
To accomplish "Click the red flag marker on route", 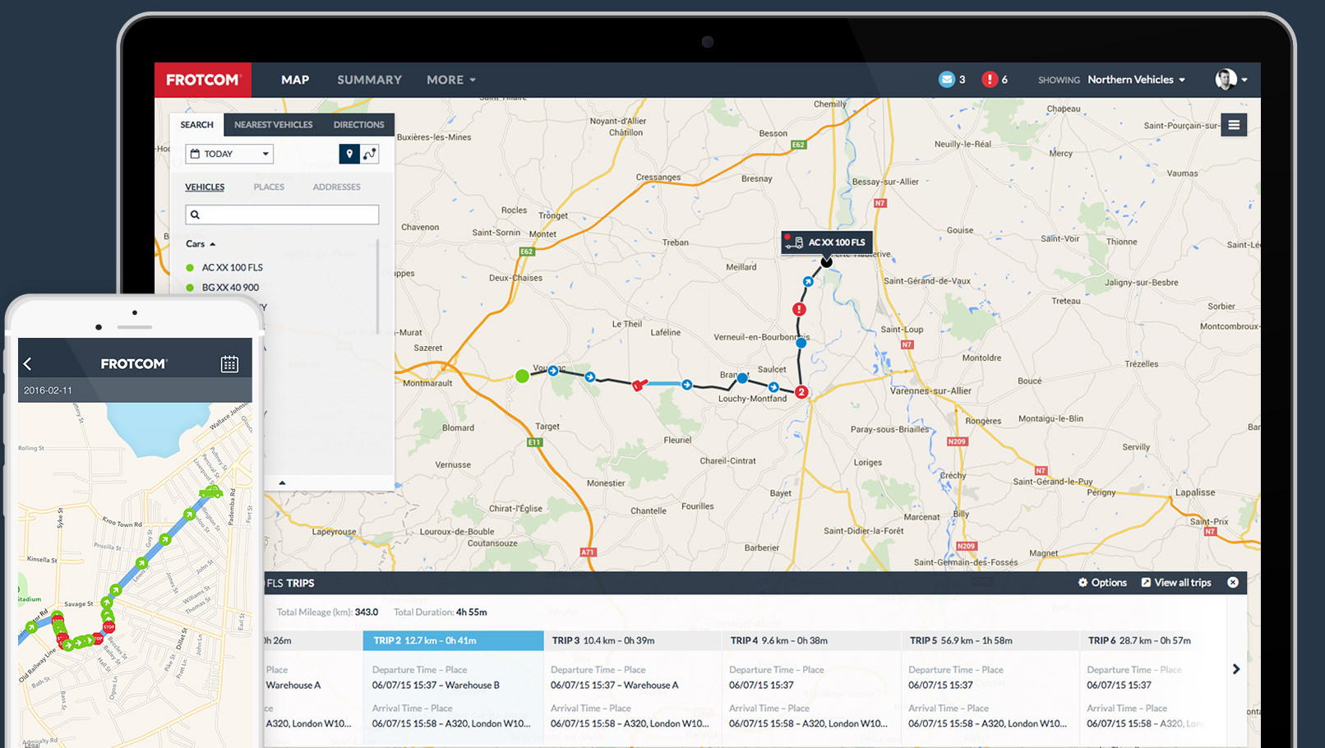I will click(639, 384).
